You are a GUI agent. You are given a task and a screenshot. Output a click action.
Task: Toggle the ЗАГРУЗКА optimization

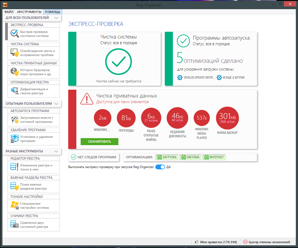pos(167,157)
